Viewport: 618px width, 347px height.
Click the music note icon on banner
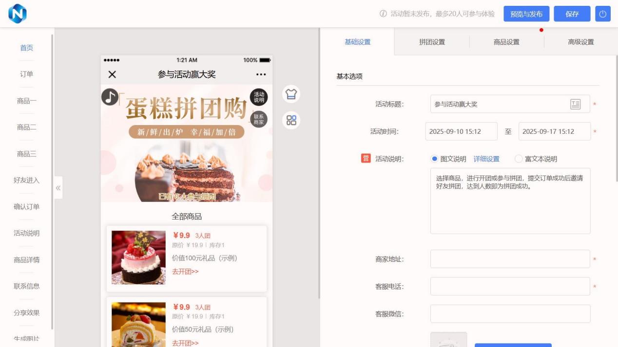(x=110, y=97)
